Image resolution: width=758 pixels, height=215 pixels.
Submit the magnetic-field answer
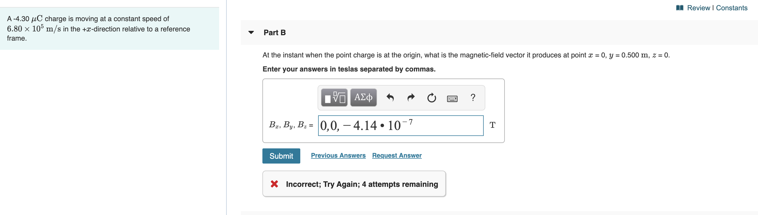point(281,156)
